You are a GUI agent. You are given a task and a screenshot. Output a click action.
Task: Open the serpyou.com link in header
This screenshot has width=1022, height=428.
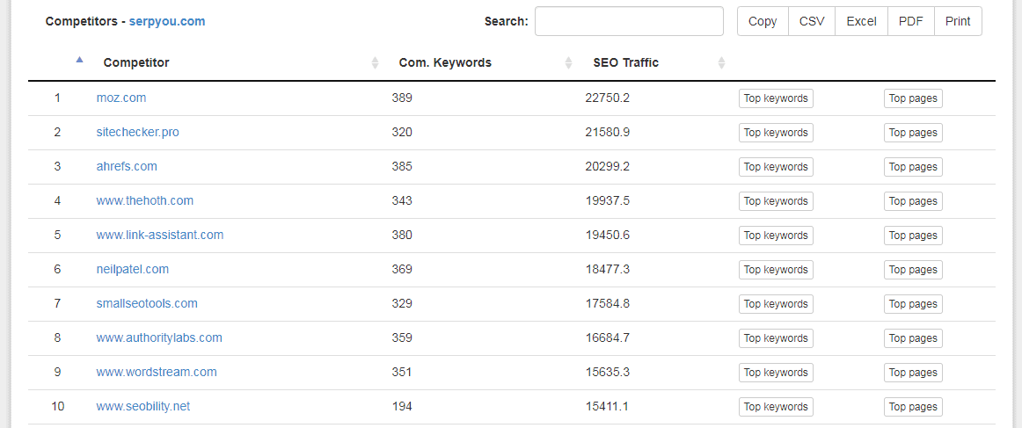click(167, 21)
